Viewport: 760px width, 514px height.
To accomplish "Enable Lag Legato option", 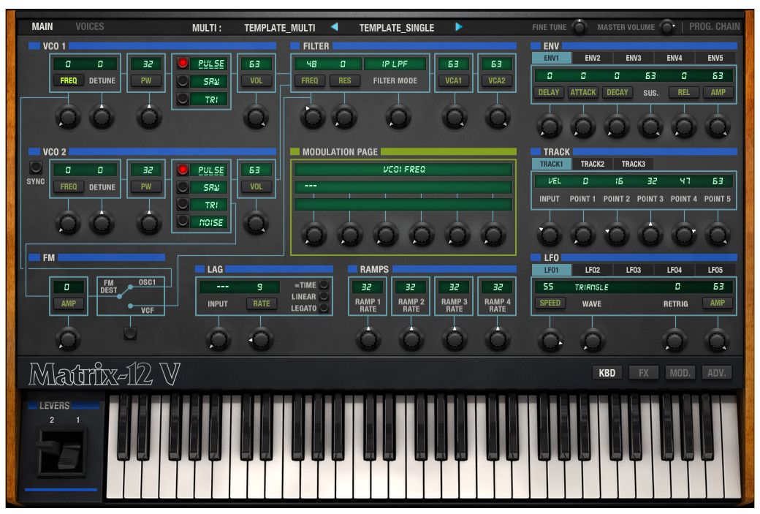I will pos(323,307).
